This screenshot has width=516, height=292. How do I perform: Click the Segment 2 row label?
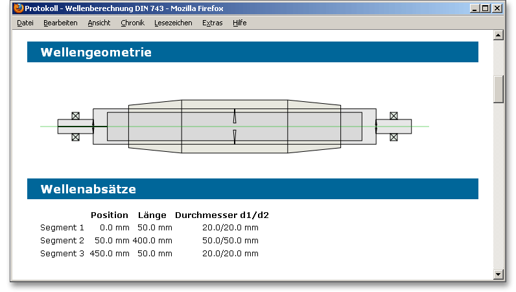point(62,241)
